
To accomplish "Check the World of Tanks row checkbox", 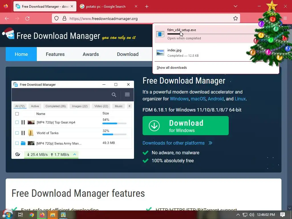I will [17, 133].
